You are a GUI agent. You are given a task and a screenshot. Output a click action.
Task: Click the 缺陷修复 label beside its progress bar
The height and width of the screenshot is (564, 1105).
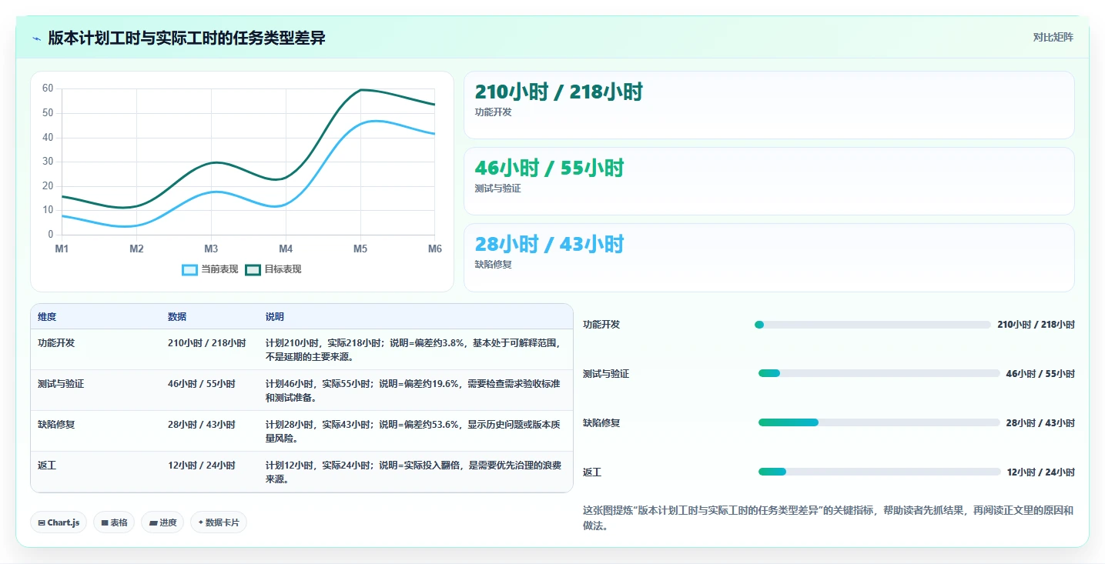(601, 422)
